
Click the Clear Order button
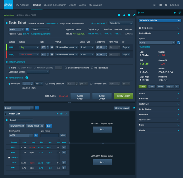80,96
